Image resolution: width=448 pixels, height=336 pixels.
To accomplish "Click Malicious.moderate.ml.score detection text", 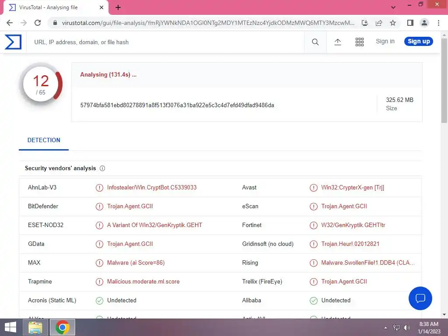I will pyautogui.click(x=143, y=281).
